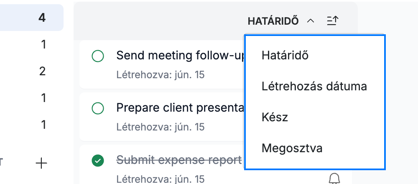Check off the Prepare client presentation task
This screenshot has height=184, width=418.
tap(97, 108)
